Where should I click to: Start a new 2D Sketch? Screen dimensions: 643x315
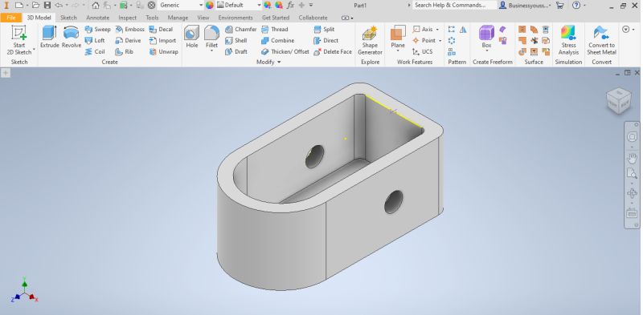[18, 40]
